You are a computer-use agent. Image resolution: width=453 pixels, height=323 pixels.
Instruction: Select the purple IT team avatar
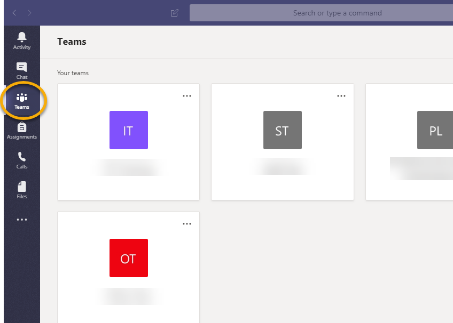pos(128,130)
